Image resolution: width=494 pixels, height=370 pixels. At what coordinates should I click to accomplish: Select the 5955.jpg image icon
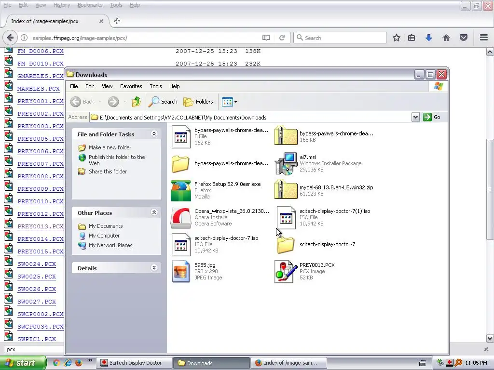181,272
